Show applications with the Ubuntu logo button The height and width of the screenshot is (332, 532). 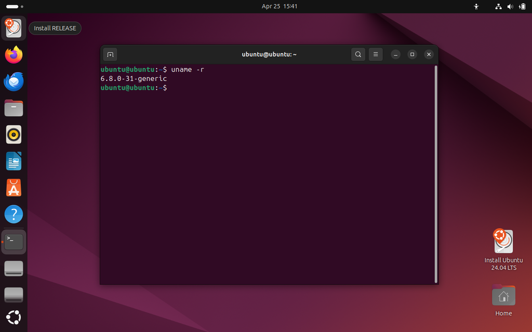(x=14, y=317)
